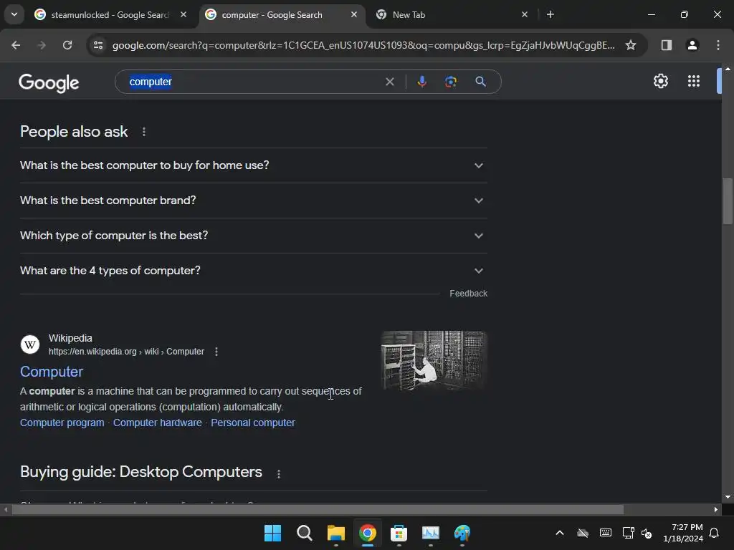Click the magnifier search button
The height and width of the screenshot is (550, 734).
click(x=480, y=82)
